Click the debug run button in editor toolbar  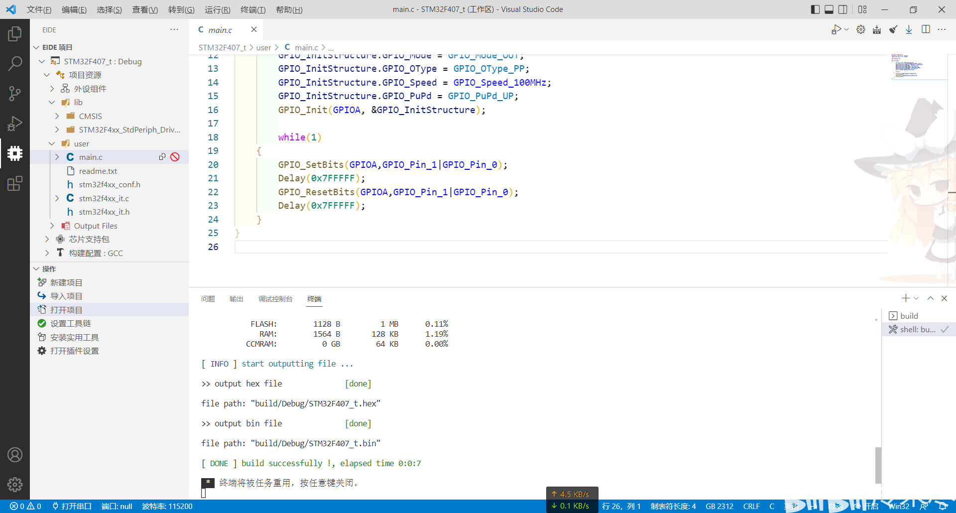(x=836, y=30)
